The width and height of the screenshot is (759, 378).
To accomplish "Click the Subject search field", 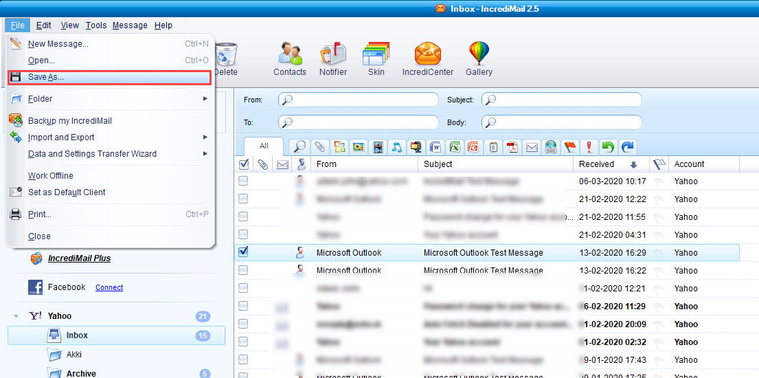I will [x=561, y=100].
